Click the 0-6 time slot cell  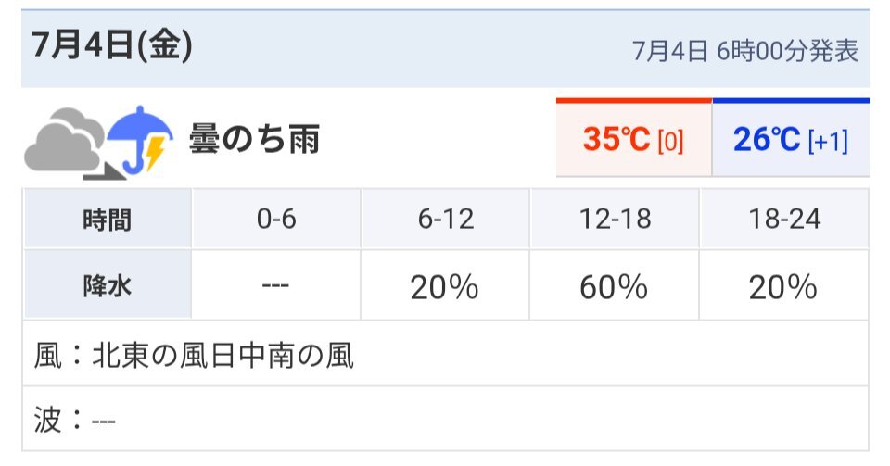pos(276,219)
